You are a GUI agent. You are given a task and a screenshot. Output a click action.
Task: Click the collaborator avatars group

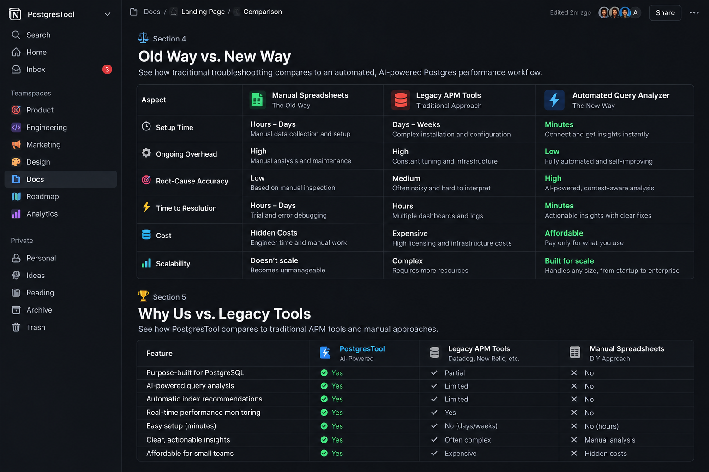tap(620, 13)
